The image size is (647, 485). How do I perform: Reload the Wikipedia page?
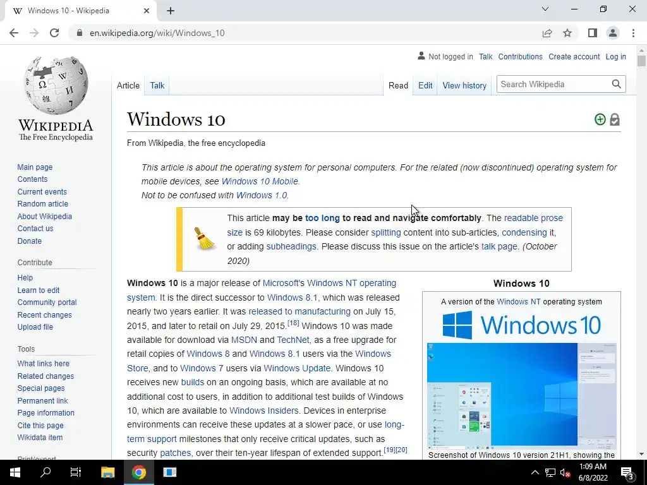(x=54, y=33)
